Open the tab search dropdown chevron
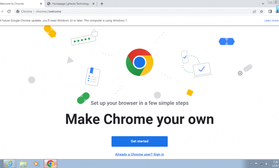 coord(263,4)
